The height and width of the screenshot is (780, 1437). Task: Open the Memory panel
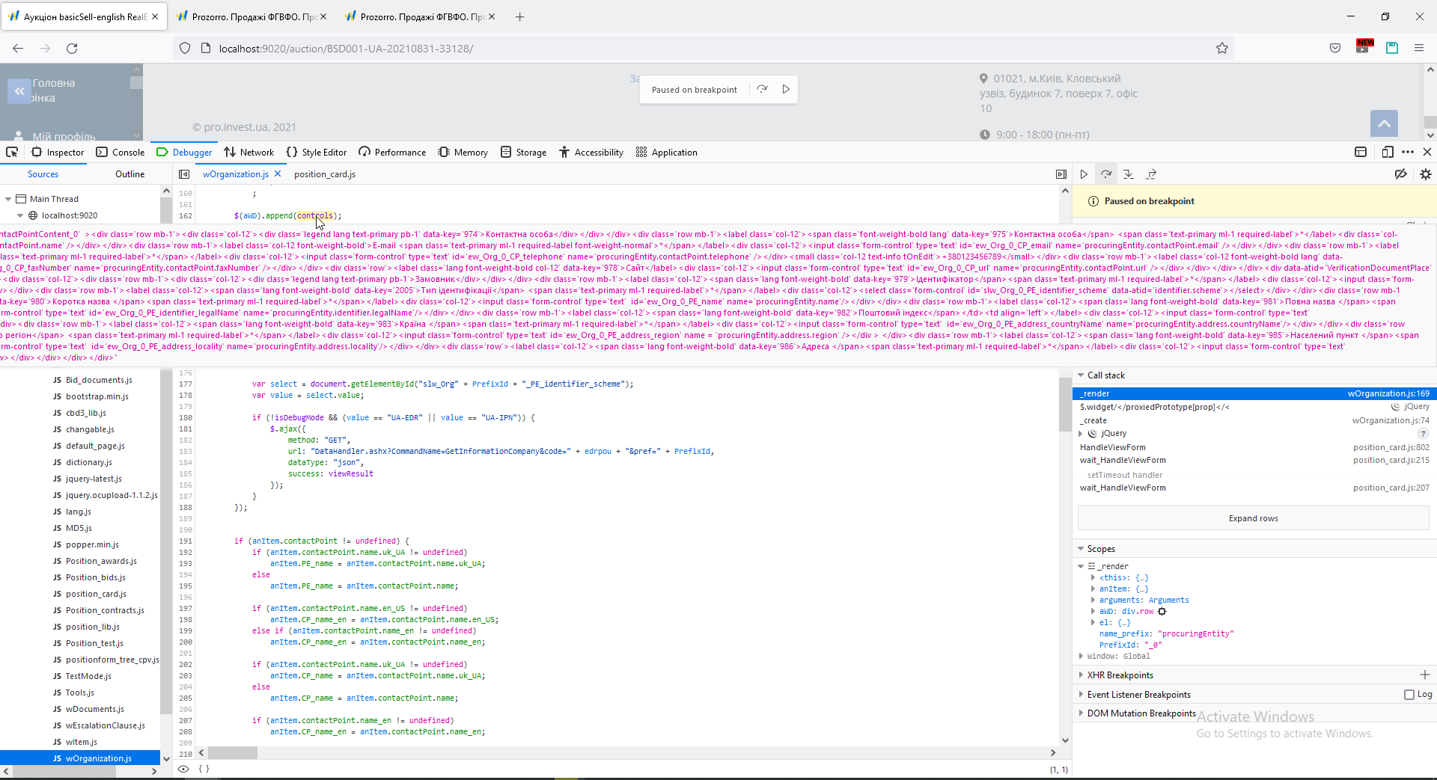coord(463,152)
